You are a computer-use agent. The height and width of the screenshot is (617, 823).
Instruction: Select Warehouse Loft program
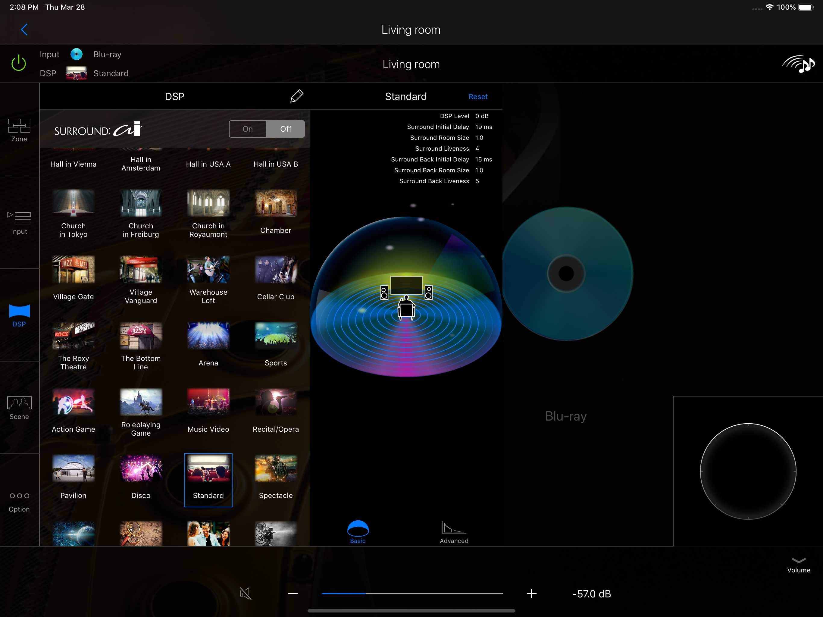(208, 280)
